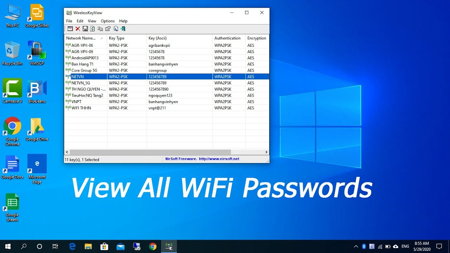Select the Microsoft Edge desktop shortcut

[37, 169]
